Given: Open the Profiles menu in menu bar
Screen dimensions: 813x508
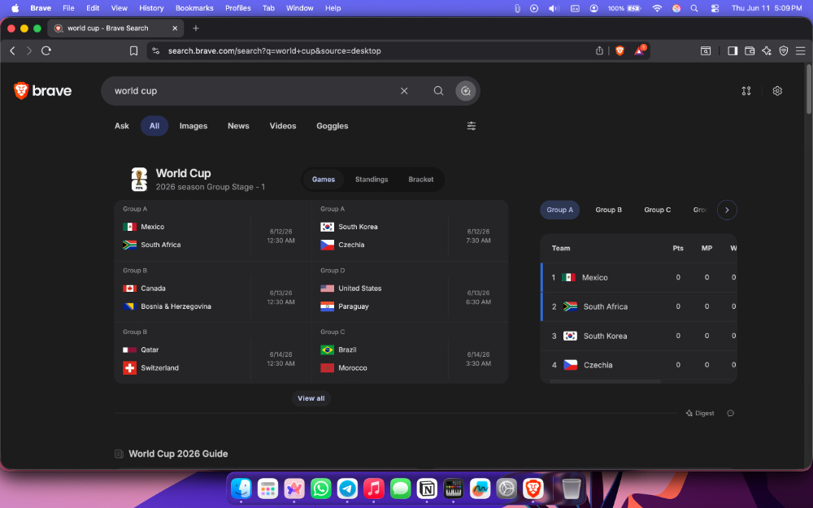Looking at the screenshot, I should coord(238,8).
